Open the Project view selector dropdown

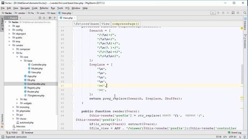pyautogui.click(x=20, y=18)
